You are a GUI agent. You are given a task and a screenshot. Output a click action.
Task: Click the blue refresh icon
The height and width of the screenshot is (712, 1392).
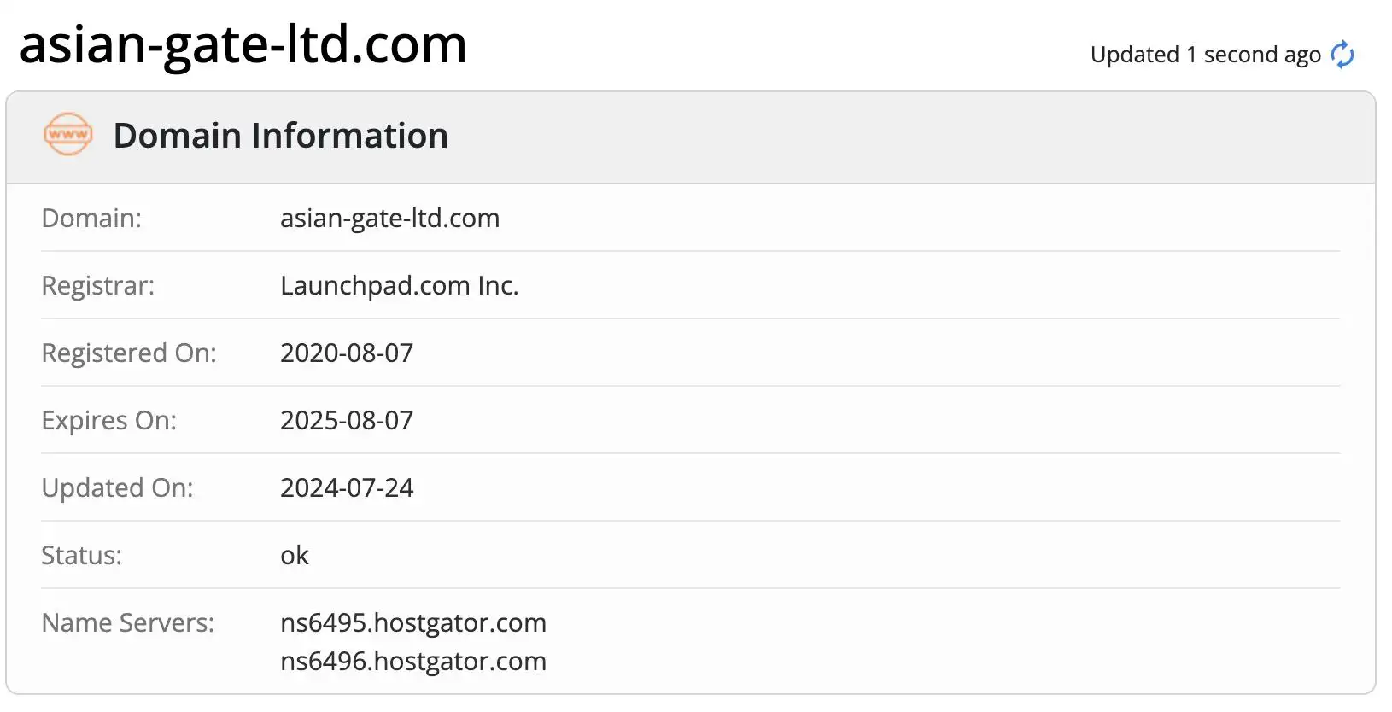pyautogui.click(x=1342, y=55)
